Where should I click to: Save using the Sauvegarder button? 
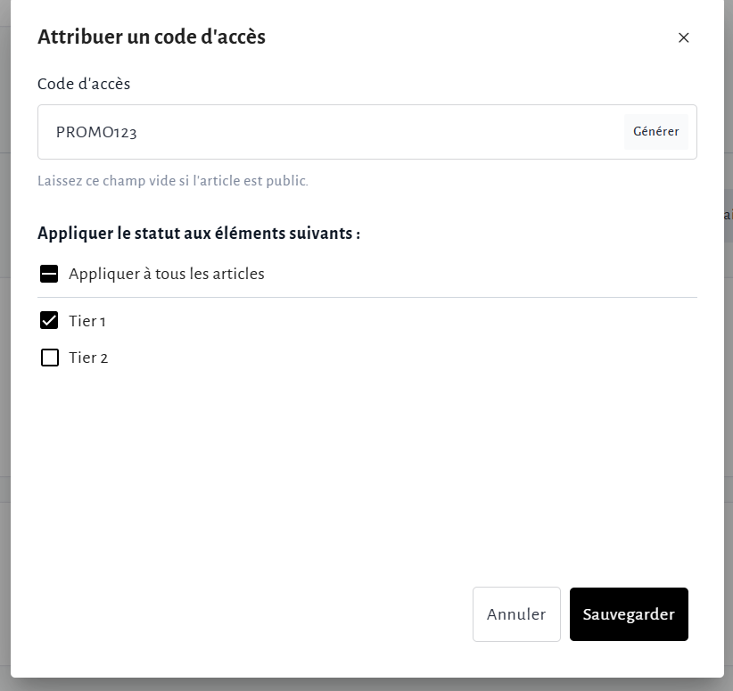click(x=629, y=614)
